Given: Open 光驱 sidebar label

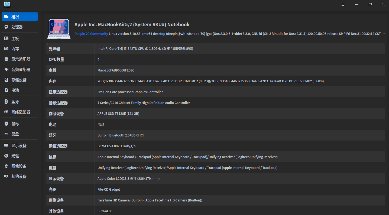Looking at the screenshot, I should (x=15, y=156).
